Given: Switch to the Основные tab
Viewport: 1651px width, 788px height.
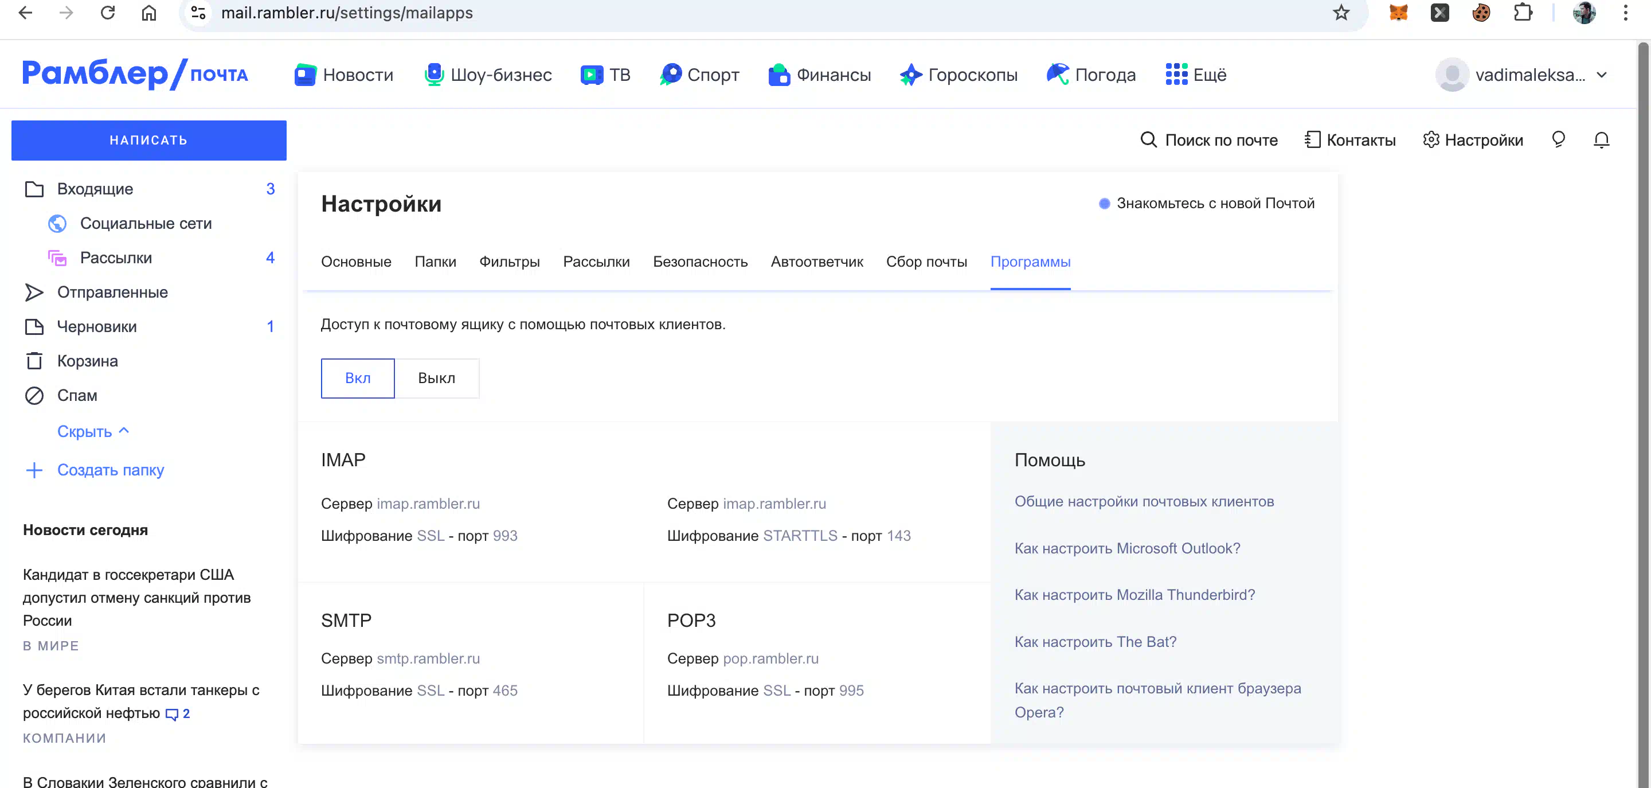Looking at the screenshot, I should point(355,262).
